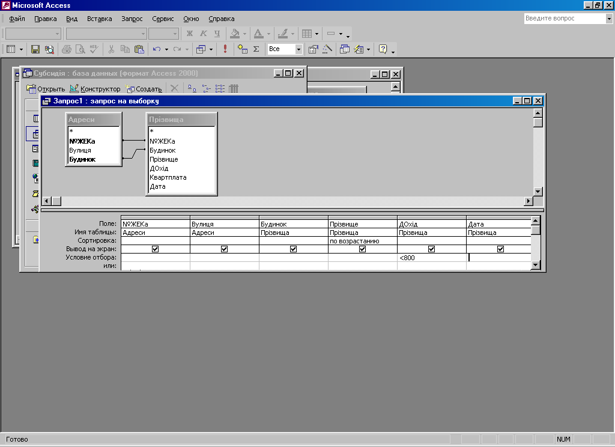Click the datasheet View icon on the toolbar
615x447 pixels.
(x=11, y=49)
